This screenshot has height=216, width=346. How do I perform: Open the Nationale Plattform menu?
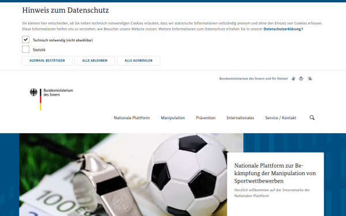(131, 118)
